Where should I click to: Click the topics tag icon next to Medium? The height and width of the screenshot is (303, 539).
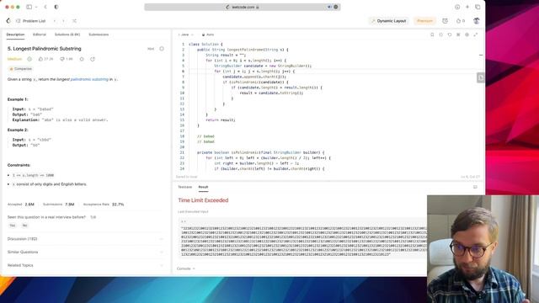29,59
